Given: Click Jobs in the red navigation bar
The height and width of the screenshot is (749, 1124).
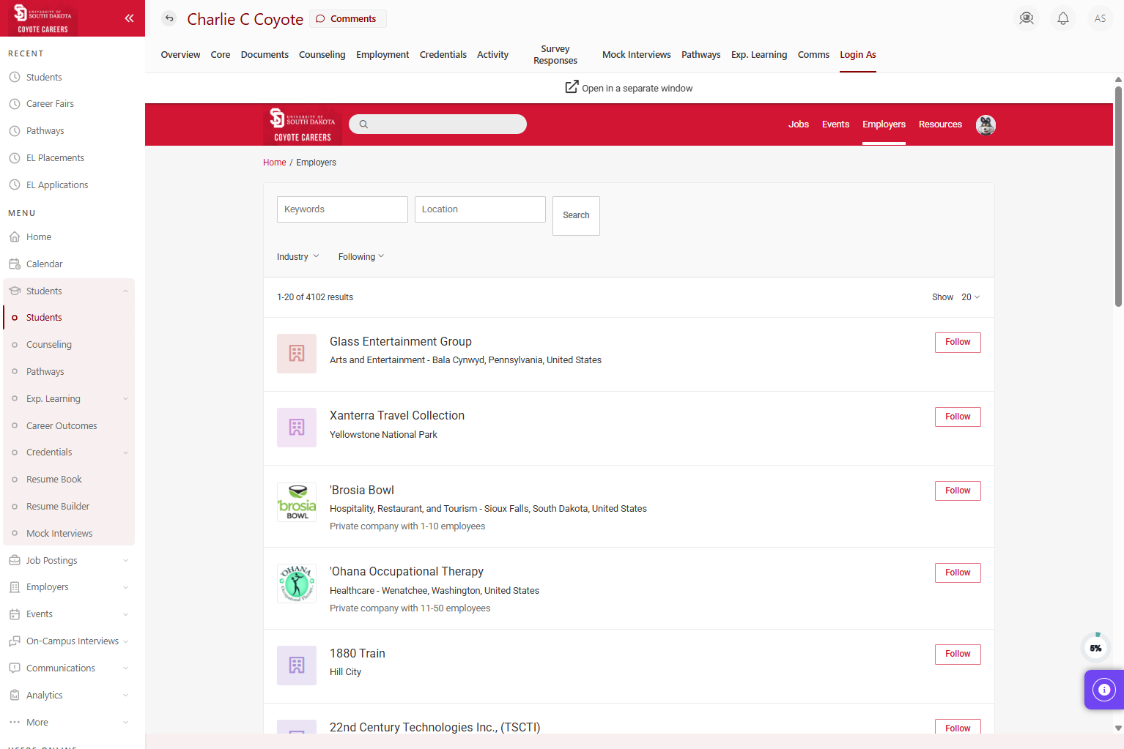Looking at the screenshot, I should [x=799, y=124].
